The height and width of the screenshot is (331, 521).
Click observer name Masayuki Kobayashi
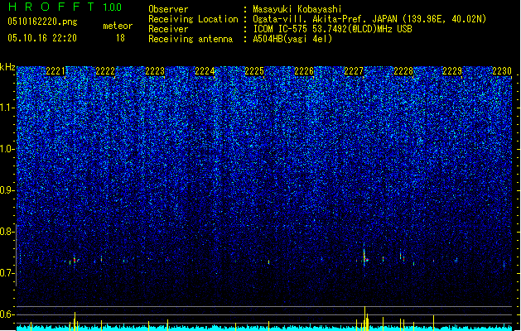[x=297, y=9]
